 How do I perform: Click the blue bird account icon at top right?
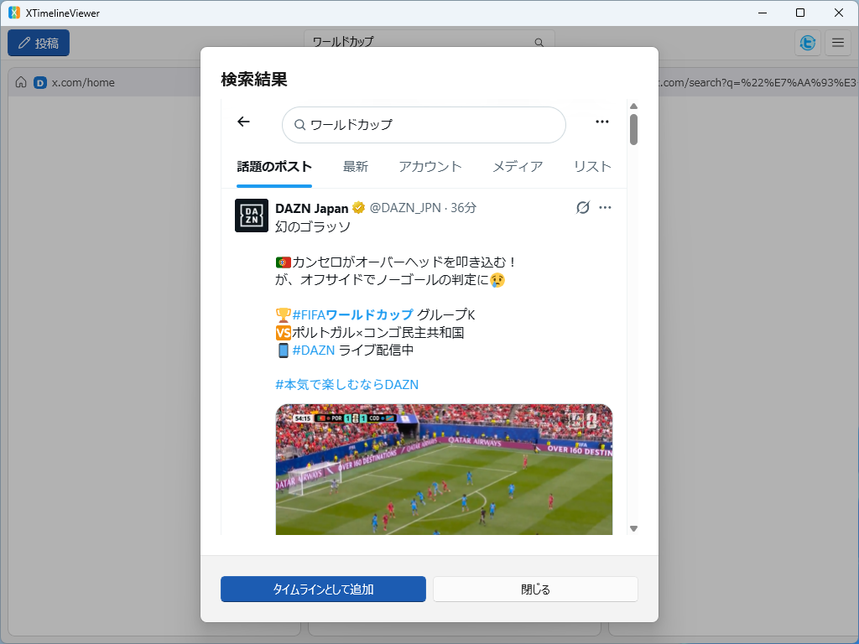click(808, 43)
